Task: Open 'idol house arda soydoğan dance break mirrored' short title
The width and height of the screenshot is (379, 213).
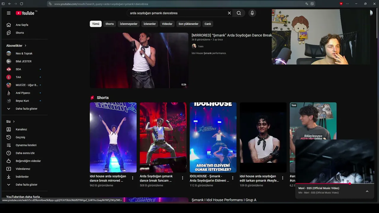Action: 108,178
